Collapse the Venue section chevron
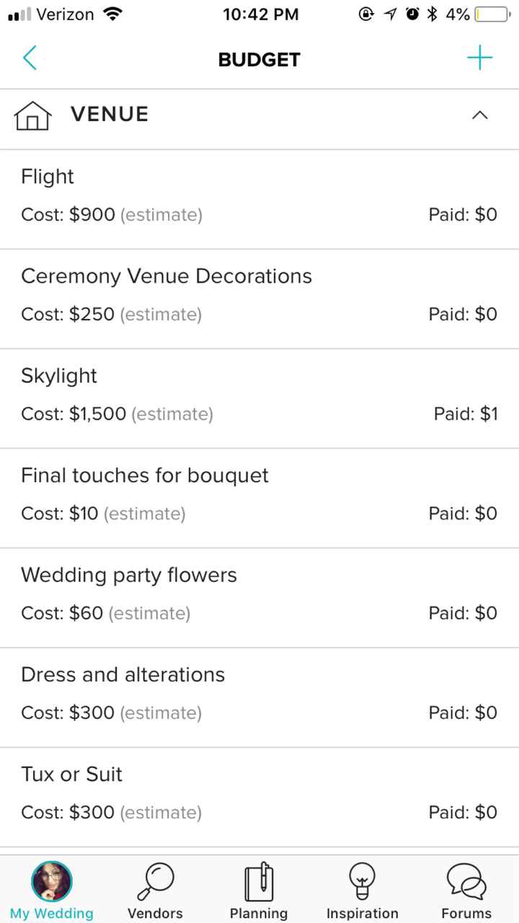Screen dimensions: 519x923 click(x=479, y=115)
